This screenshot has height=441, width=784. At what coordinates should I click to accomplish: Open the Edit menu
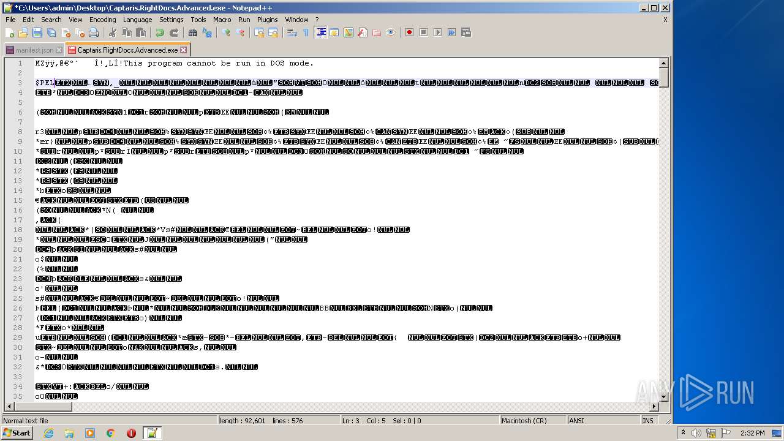pos(28,20)
